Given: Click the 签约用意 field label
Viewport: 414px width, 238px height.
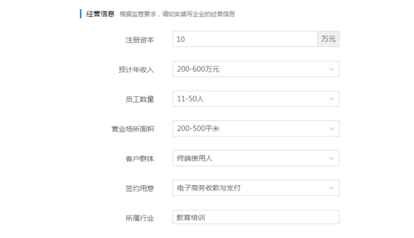Looking at the screenshot, I should (140, 189).
